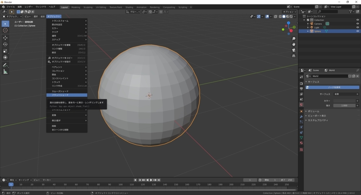
Task: Open the object mode selector dropdown
Action: pos(12,17)
